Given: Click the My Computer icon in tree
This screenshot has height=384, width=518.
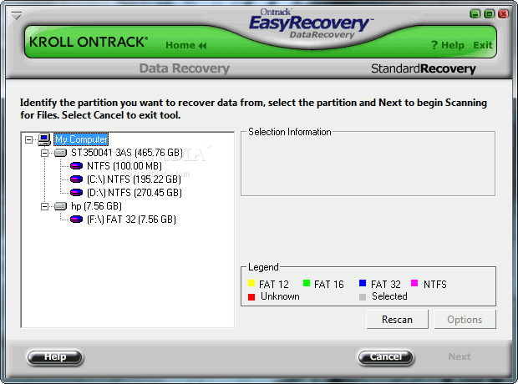Looking at the screenshot, I should pyautogui.click(x=44, y=139).
